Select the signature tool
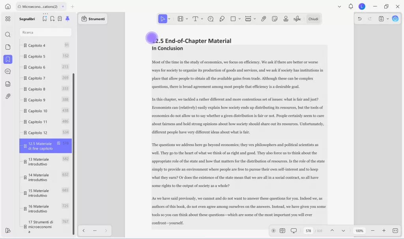 coord(297,19)
